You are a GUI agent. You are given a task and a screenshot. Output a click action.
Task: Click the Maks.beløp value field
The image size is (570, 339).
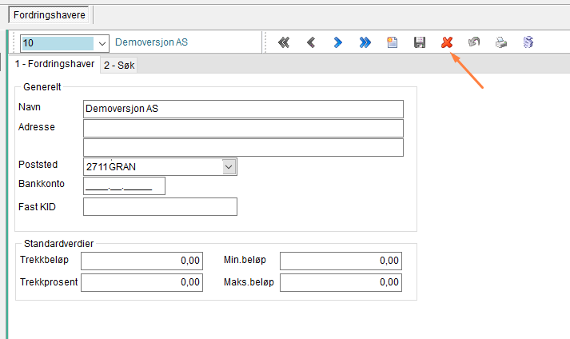[341, 282]
